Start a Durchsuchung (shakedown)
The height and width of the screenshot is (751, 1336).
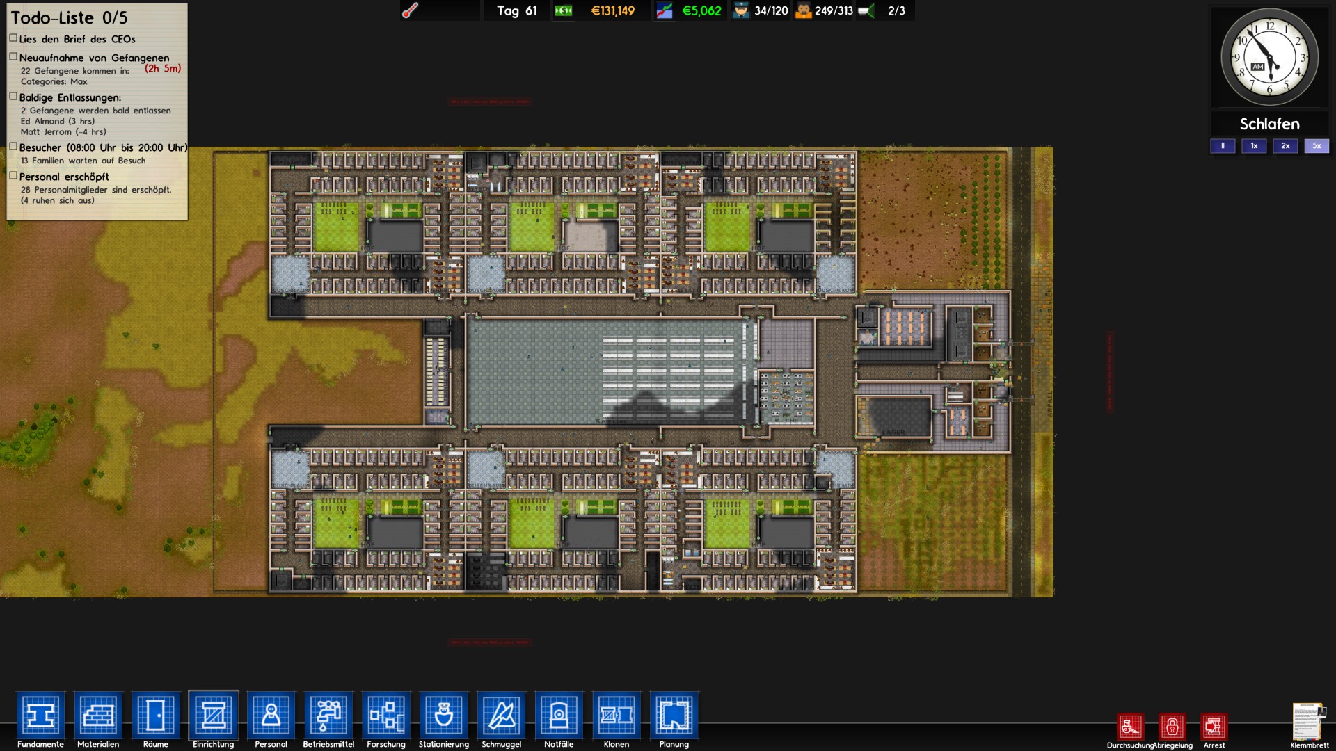[1131, 727]
